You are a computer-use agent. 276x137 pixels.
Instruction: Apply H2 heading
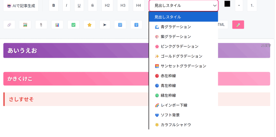[107, 5]
